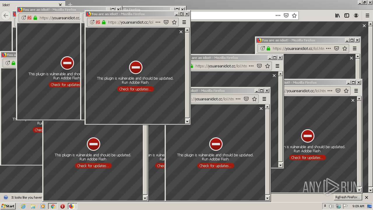Open site information icon in front popup
The width and height of the screenshot is (373, 210).
pyautogui.click(x=92, y=22)
